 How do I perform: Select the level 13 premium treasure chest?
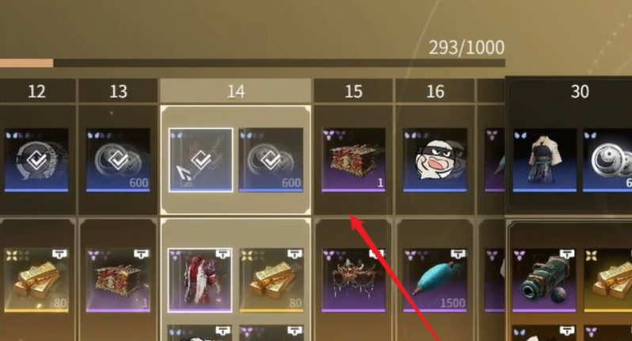118,280
